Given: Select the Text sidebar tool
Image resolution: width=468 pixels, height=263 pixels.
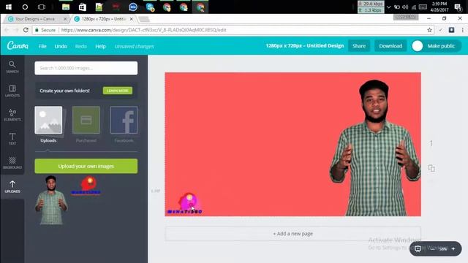Looking at the screenshot, I should pos(12,139).
